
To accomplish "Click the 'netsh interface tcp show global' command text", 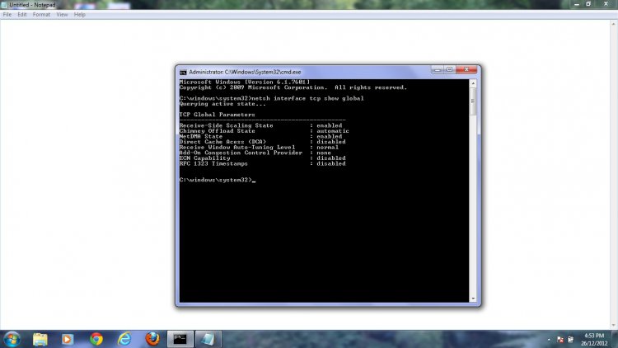I will pos(307,98).
